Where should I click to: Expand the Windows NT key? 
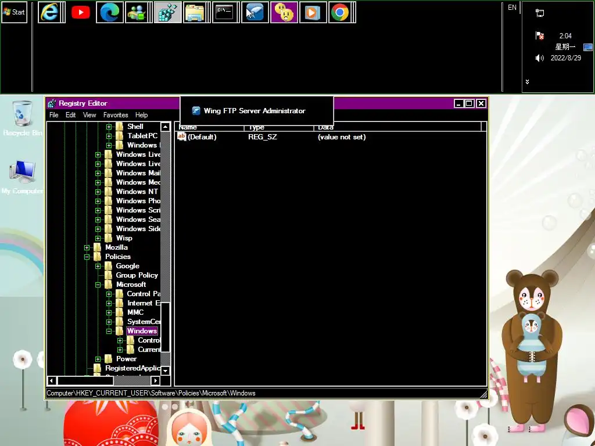pyautogui.click(x=98, y=192)
